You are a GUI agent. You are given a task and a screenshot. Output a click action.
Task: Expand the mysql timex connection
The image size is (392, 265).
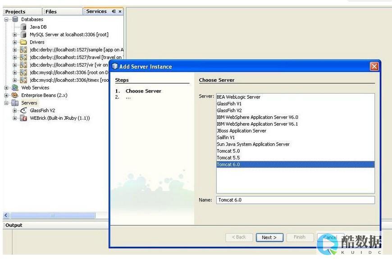coord(15,80)
